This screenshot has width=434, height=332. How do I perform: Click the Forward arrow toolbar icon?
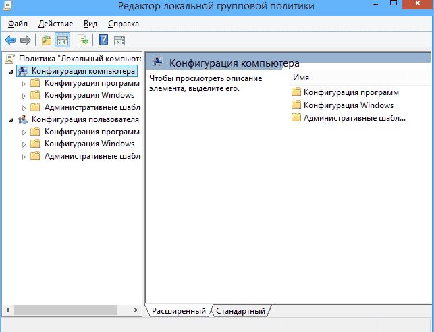point(26,40)
